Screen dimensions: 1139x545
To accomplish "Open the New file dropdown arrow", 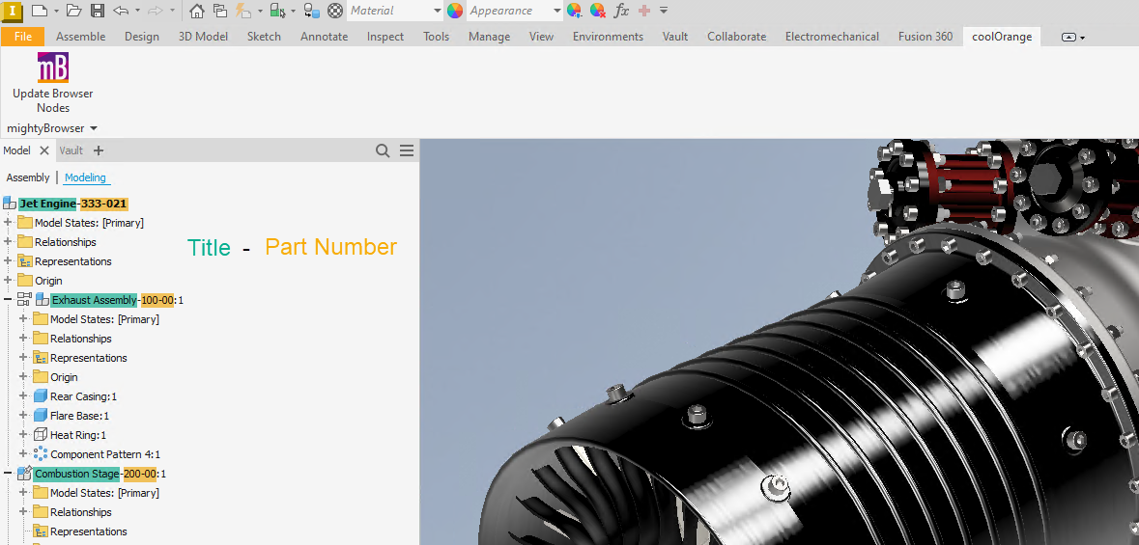I will 57,11.
